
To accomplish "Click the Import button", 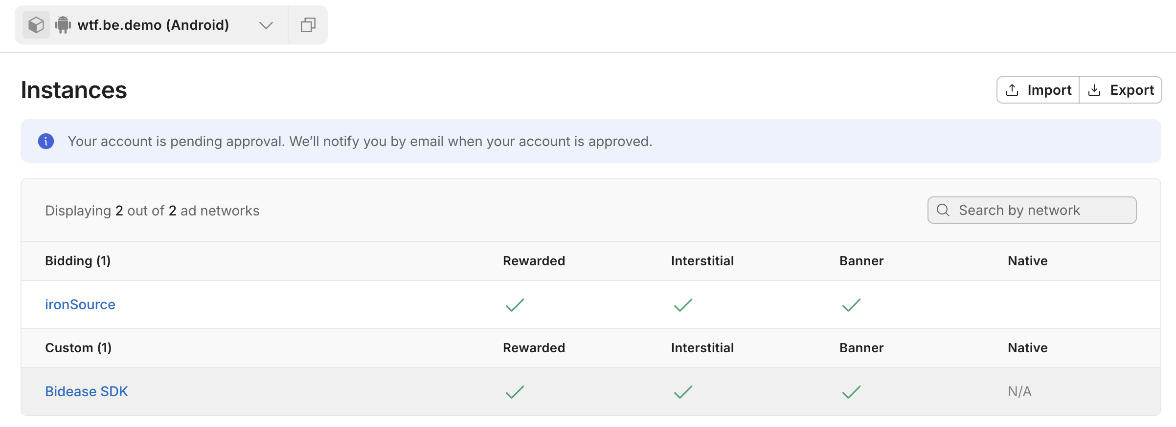I will point(1038,90).
